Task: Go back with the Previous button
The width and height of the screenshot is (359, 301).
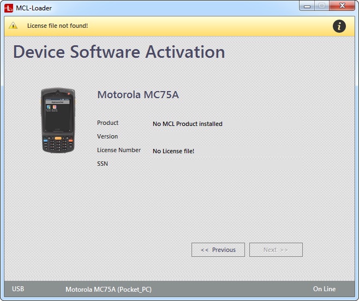Action: (218, 250)
